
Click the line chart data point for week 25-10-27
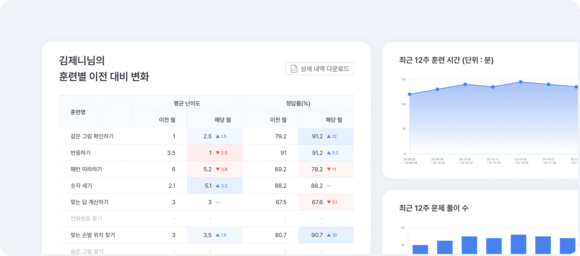click(x=549, y=84)
